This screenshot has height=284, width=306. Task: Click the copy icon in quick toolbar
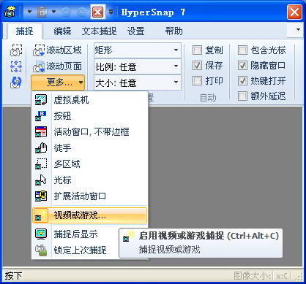click(x=42, y=12)
